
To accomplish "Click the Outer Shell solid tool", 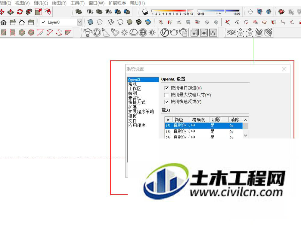I will point(79,12).
